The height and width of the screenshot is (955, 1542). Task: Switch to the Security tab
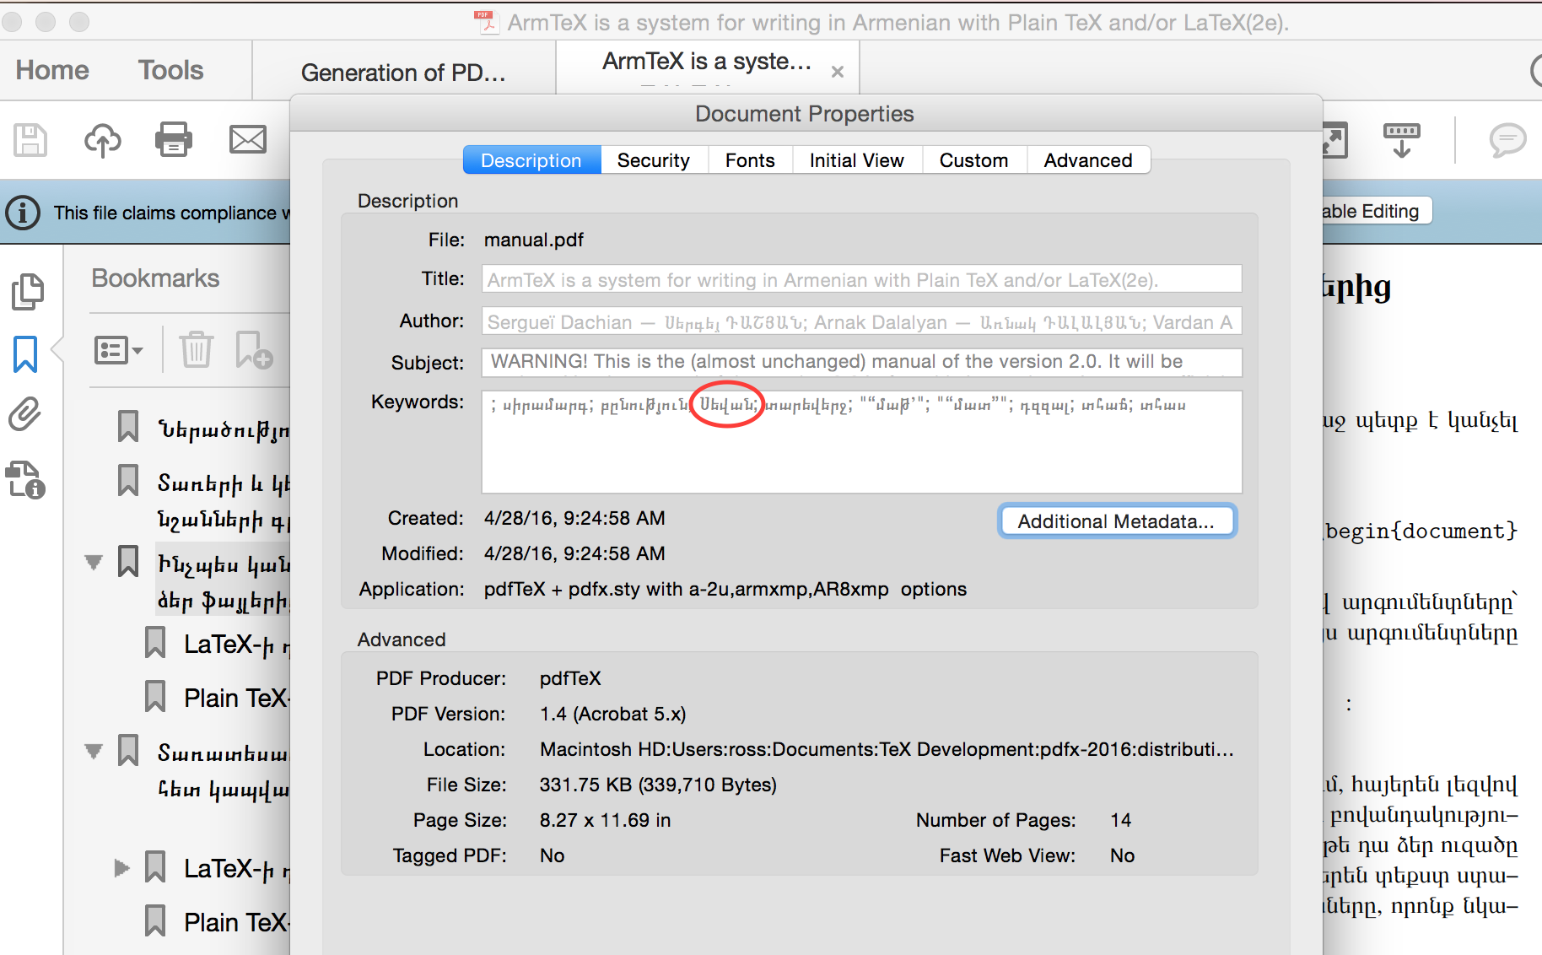[x=653, y=160]
